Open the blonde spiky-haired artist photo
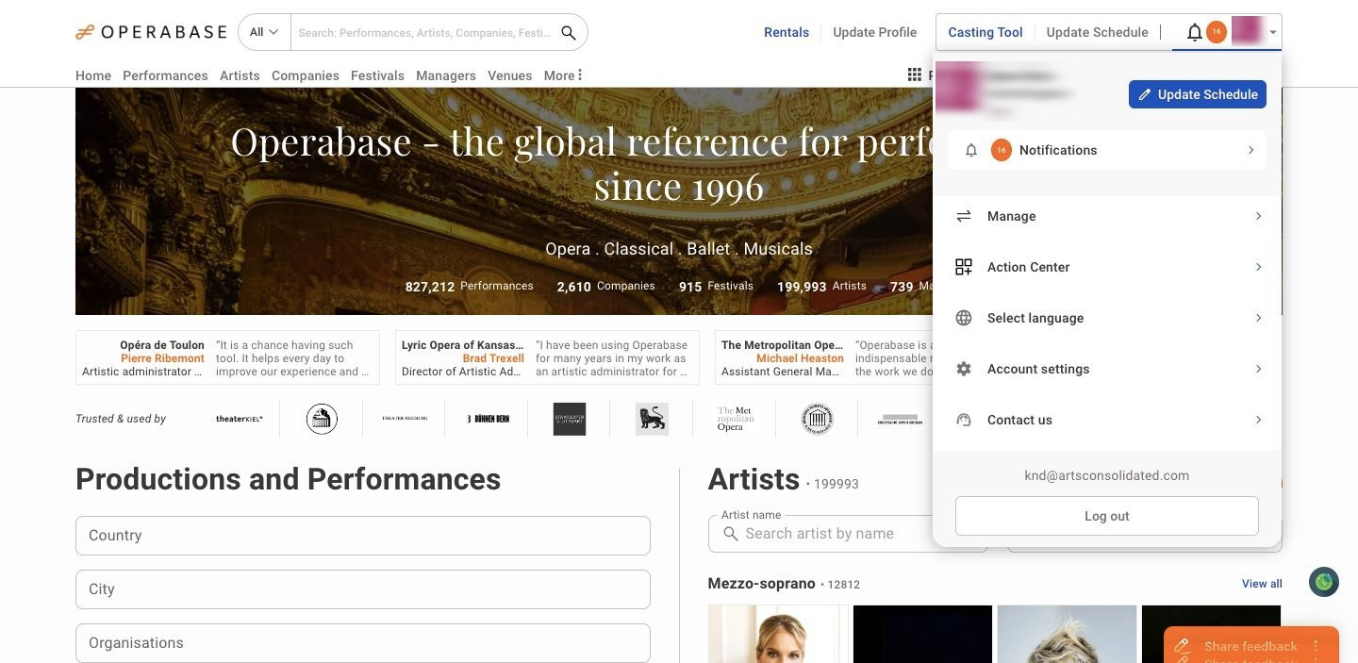Screen dimensions: 1358x663 click(x=1067, y=634)
